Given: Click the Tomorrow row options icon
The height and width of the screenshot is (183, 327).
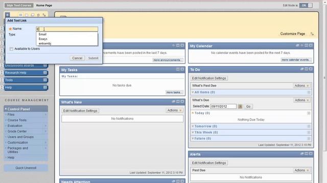Looking at the screenshot, I should 309,127.
